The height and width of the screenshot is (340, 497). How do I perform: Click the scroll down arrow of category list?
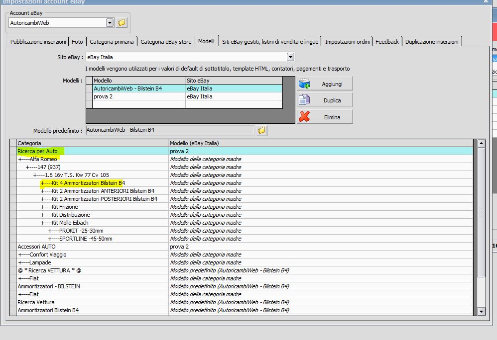click(x=481, y=311)
